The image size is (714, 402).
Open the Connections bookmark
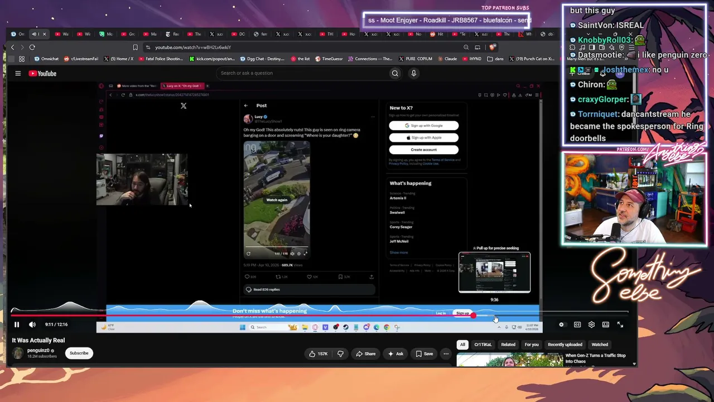coord(370,59)
